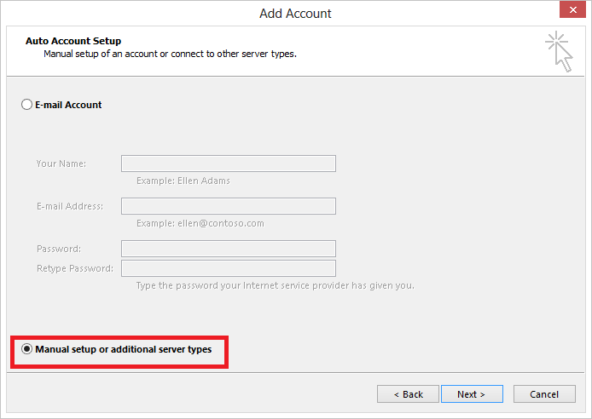Click the ellen@contoso.com example text
This screenshot has width=592, height=419.
pyautogui.click(x=200, y=223)
